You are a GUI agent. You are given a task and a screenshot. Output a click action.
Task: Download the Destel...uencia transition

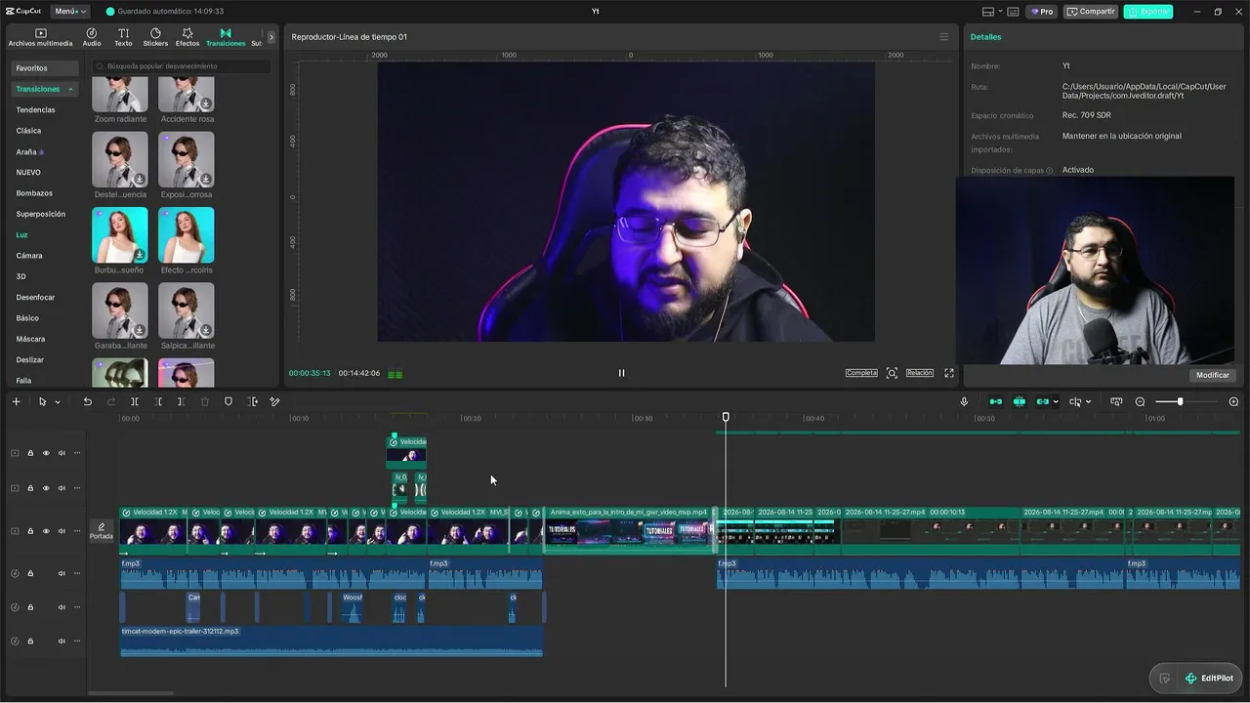click(140, 179)
